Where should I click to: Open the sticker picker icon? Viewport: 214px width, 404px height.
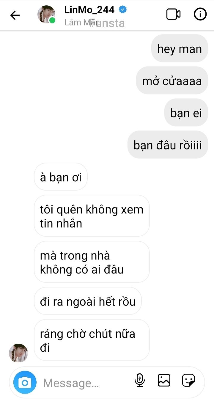click(x=188, y=380)
